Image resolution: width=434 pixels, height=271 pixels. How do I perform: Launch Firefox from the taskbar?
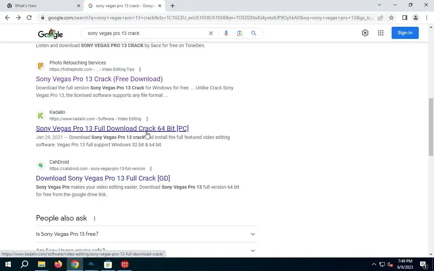coord(58,264)
